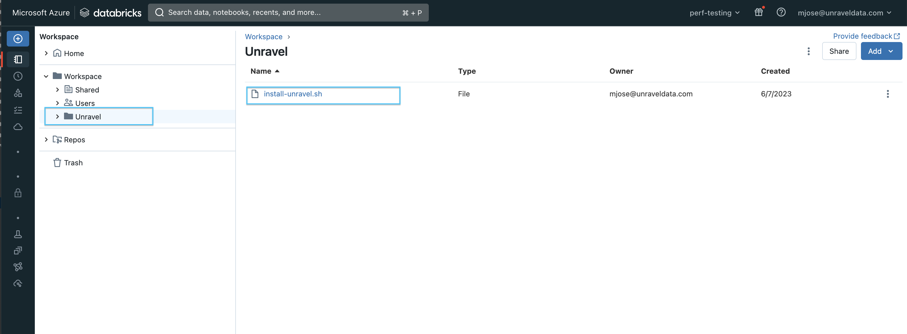Select Trash in the workspace tree
The image size is (907, 334).
[73, 163]
